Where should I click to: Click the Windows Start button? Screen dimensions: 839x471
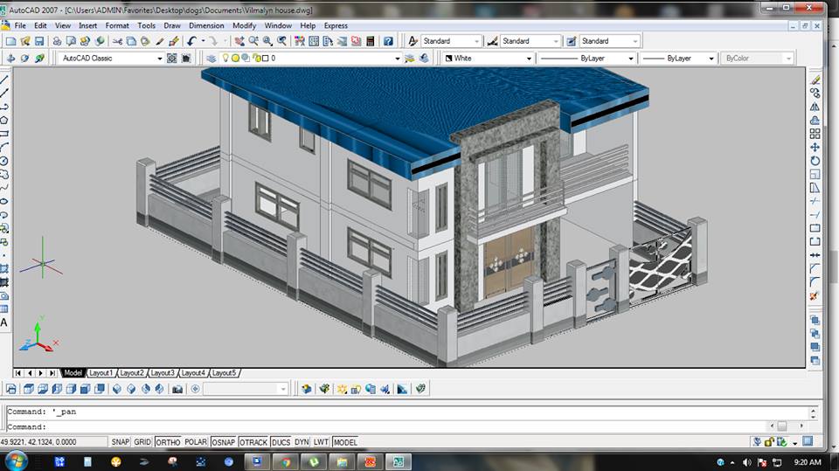pos(16,461)
